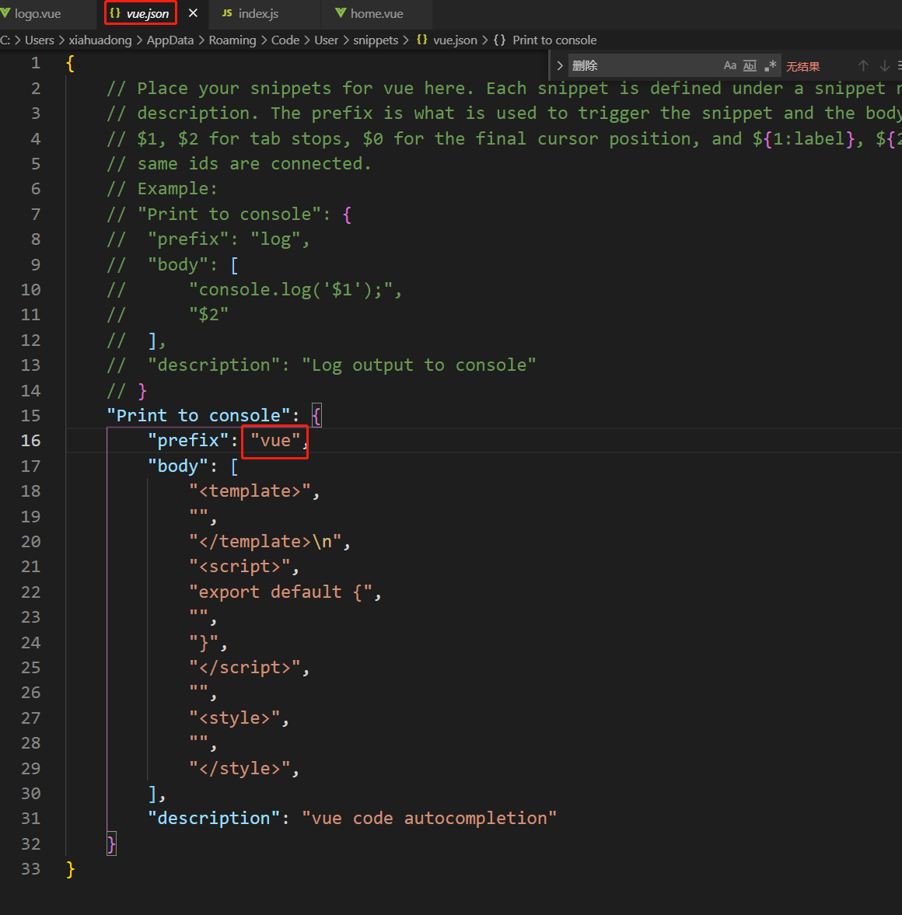
Task: Open the vue.json breadcrumb file segment
Action: click(x=447, y=40)
